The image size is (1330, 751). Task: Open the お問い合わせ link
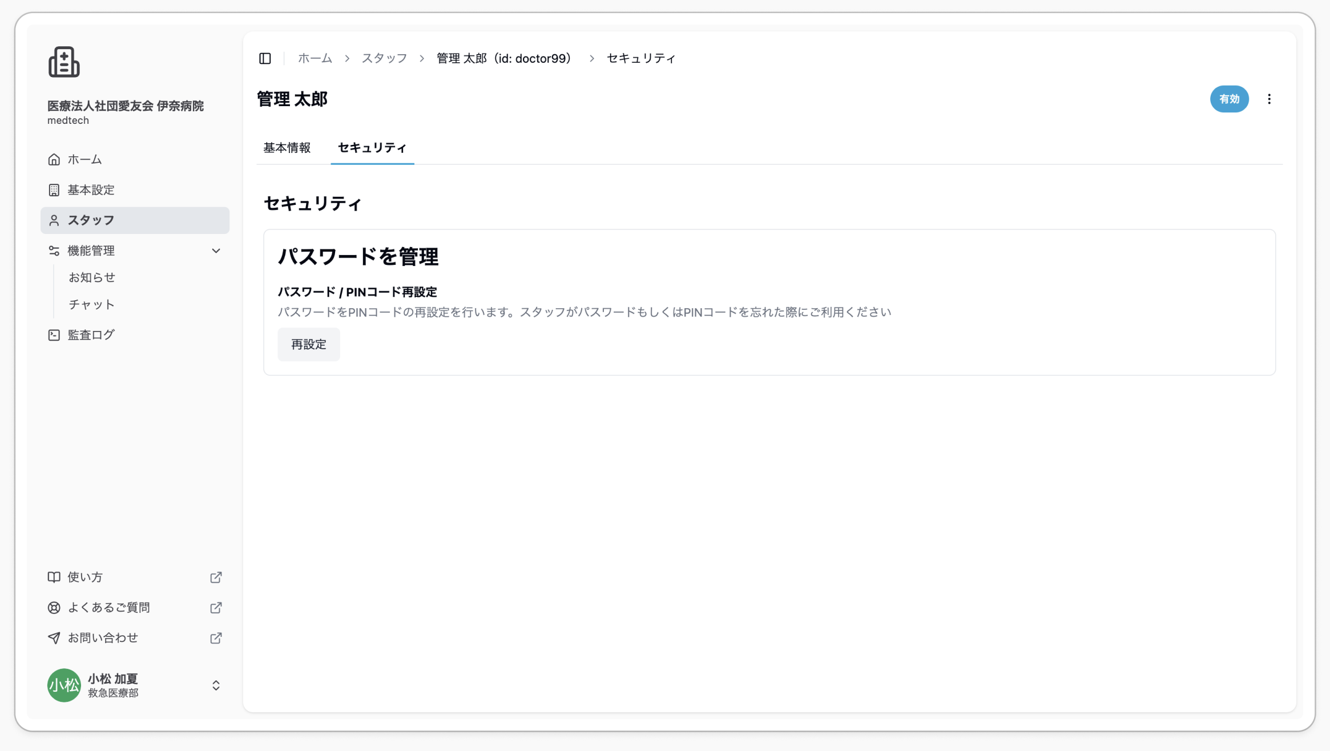point(135,638)
